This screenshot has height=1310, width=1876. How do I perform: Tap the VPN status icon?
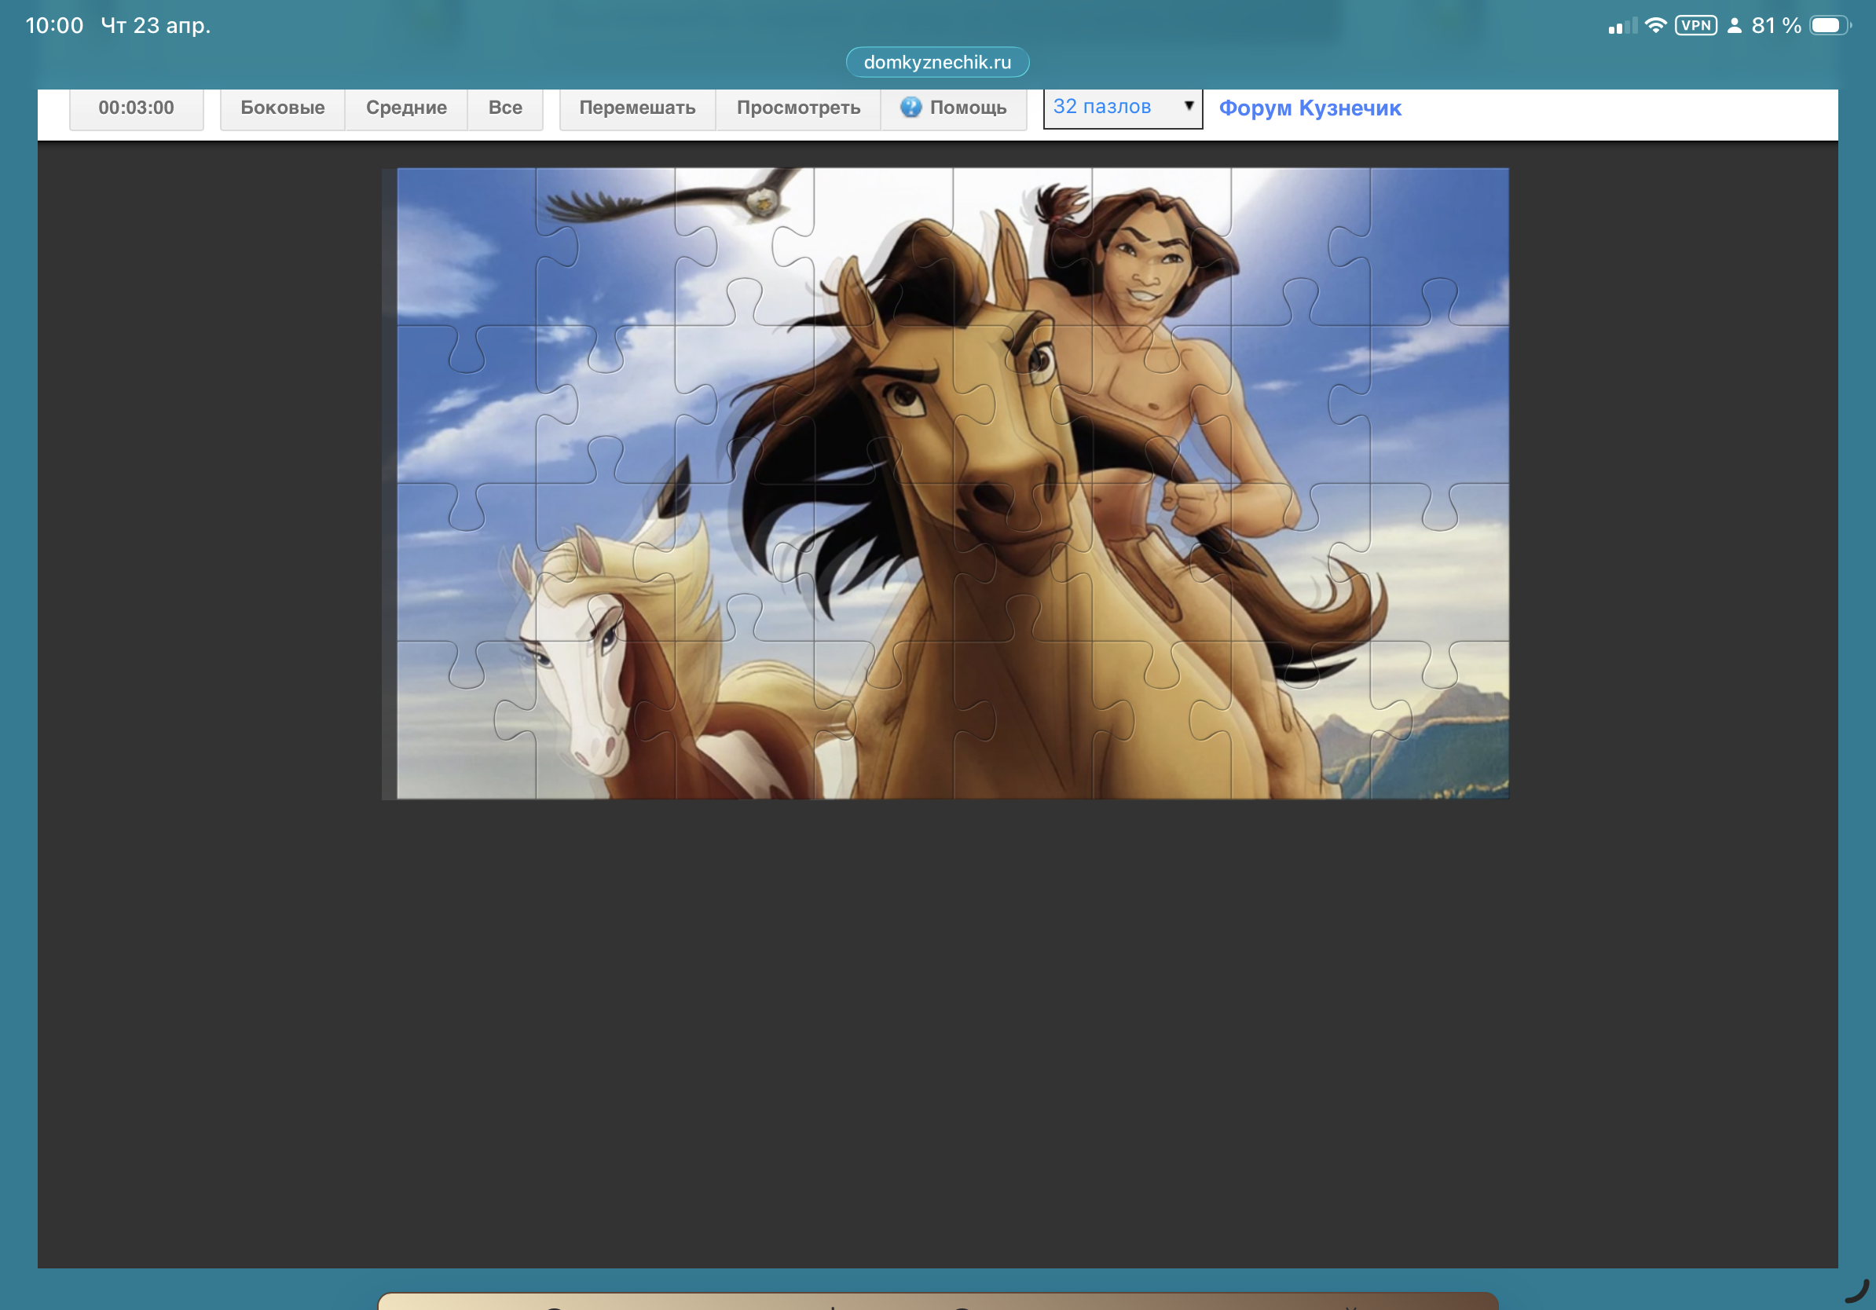[1695, 25]
